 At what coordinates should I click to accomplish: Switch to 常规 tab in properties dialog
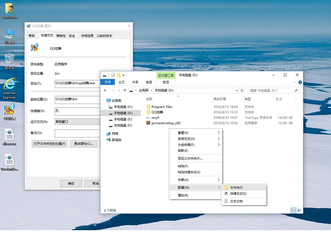pyautogui.click(x=32, y=36)
